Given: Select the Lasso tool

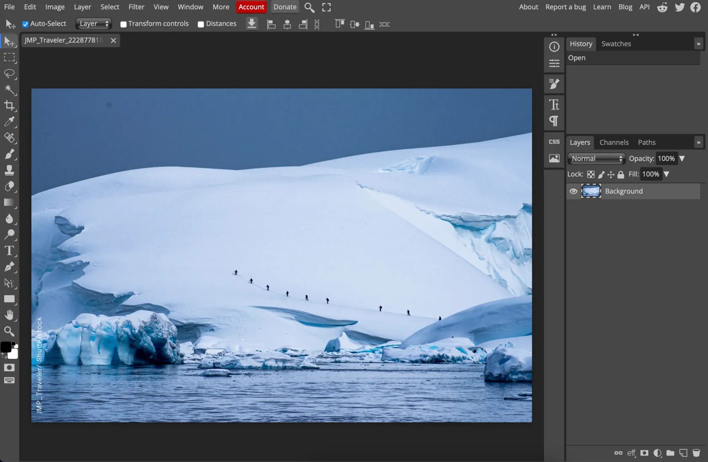Looking at the screenshot, I should [x=9, y=73].
